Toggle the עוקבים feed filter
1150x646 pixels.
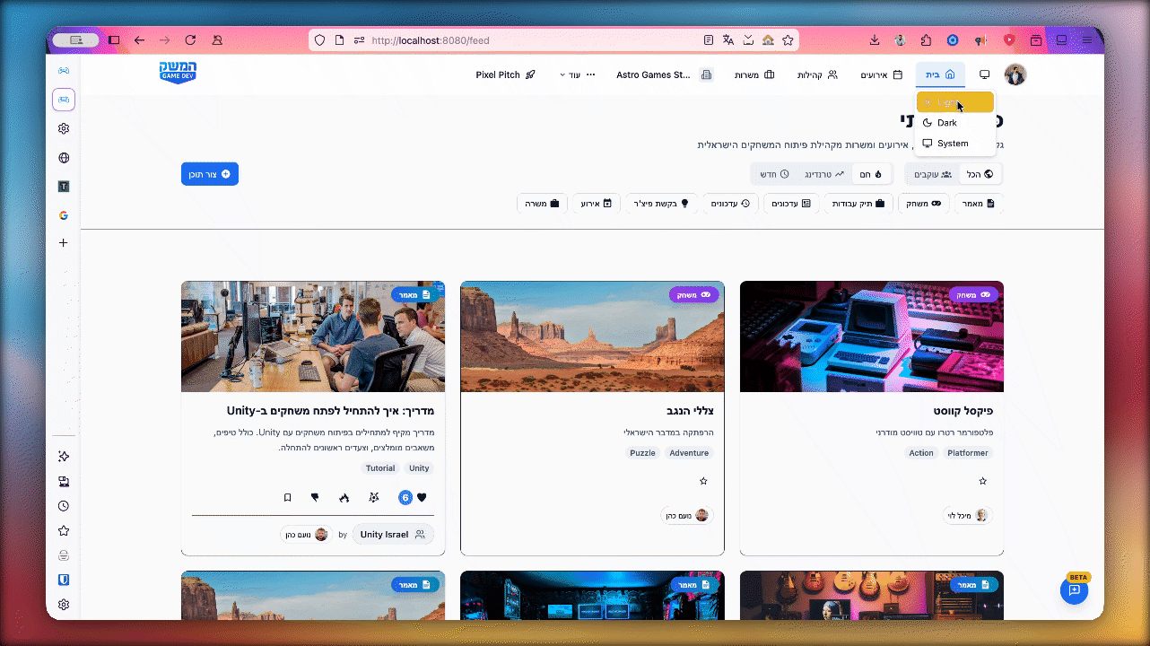(933, 174)
